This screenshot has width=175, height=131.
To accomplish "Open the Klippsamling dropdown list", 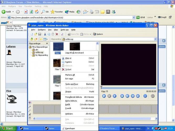I will tap(155, 39).
